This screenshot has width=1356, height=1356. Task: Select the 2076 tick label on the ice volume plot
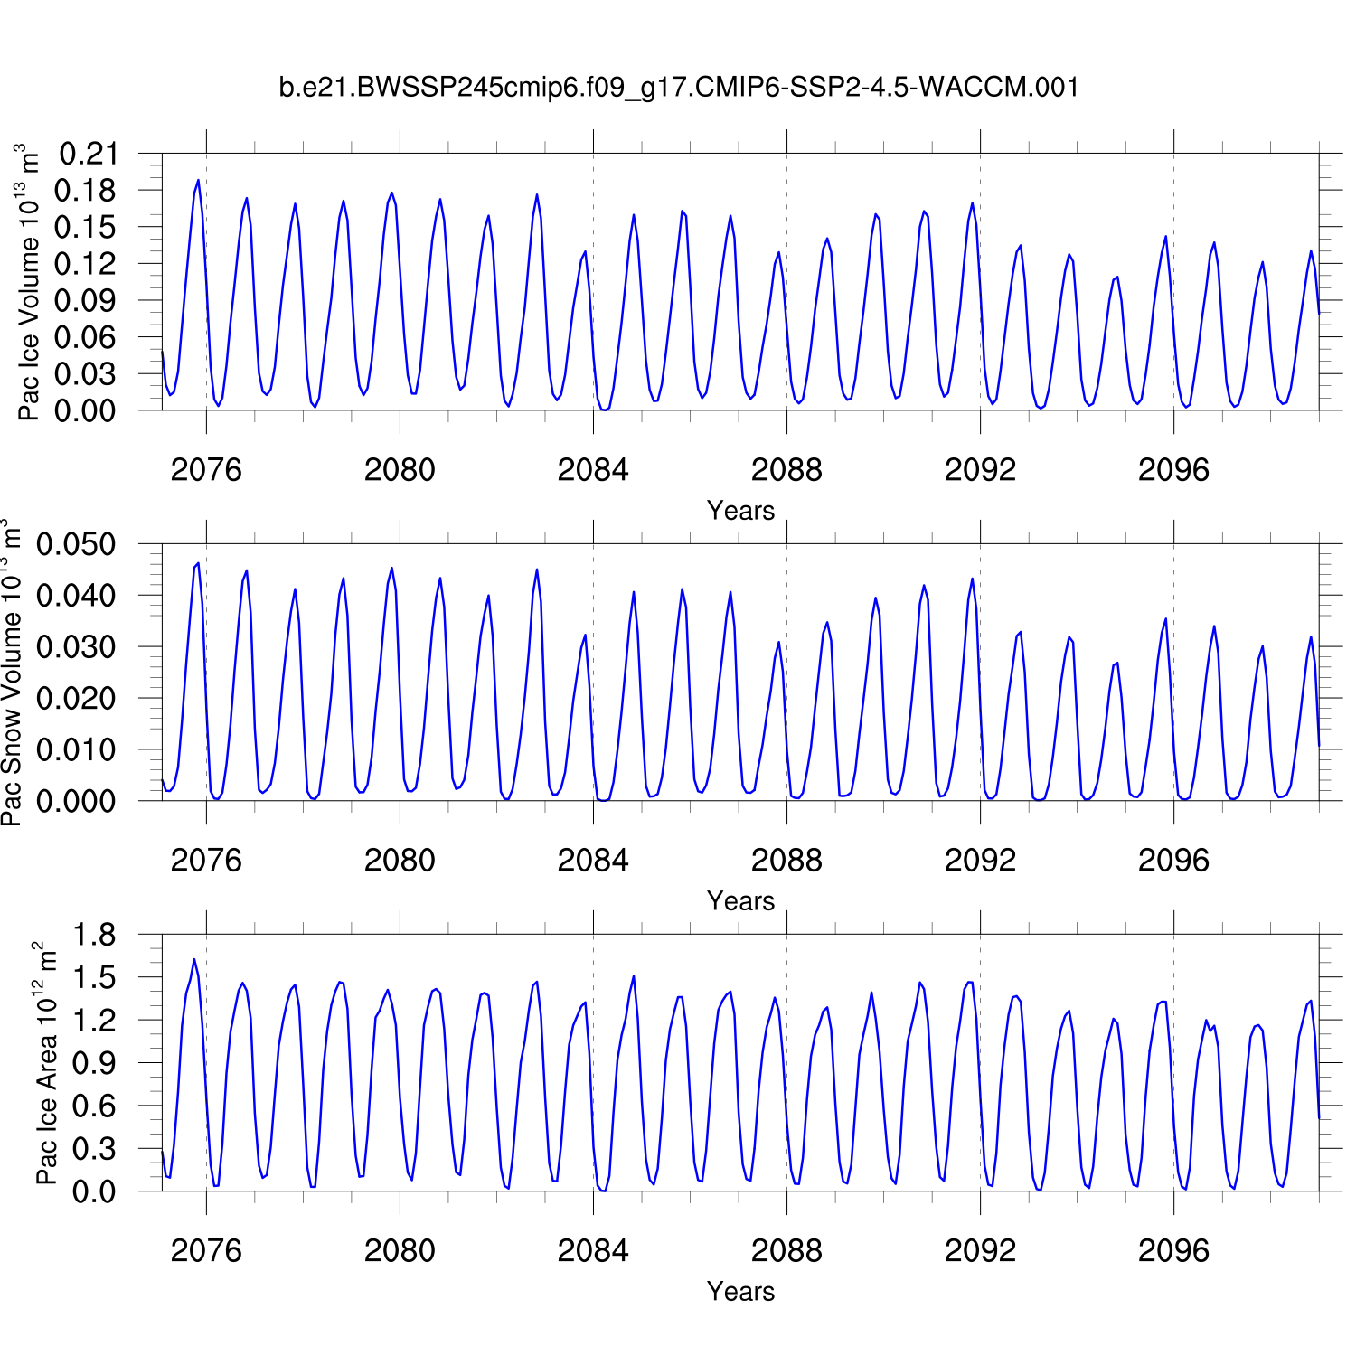pyautogui.click(x=206, y=470)
